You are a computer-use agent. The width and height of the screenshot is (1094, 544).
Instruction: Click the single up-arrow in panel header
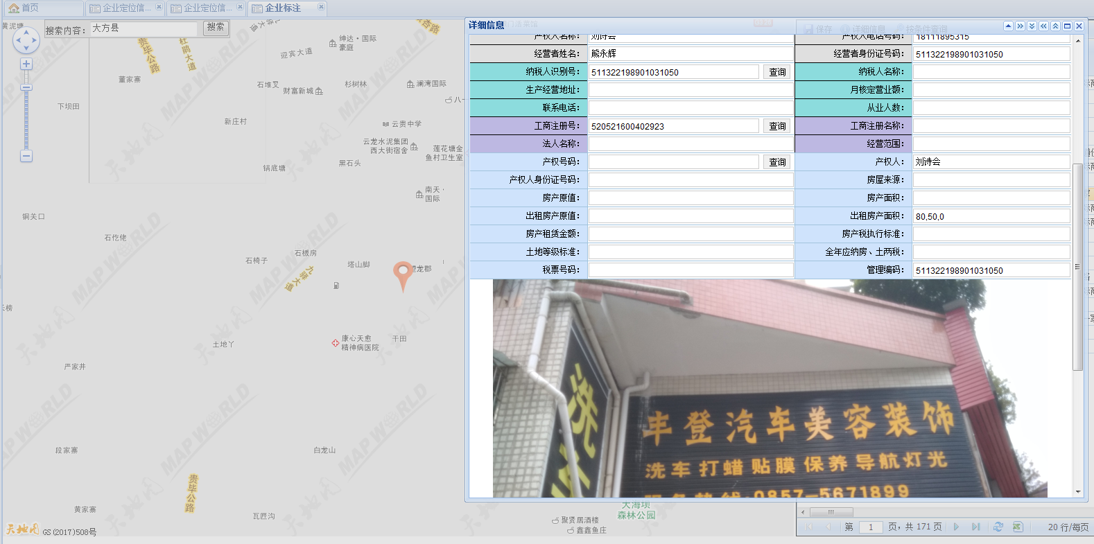[1008, 26]
